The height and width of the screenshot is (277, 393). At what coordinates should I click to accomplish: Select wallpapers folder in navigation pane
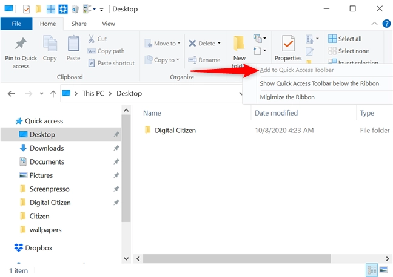[x=45, y=230]
